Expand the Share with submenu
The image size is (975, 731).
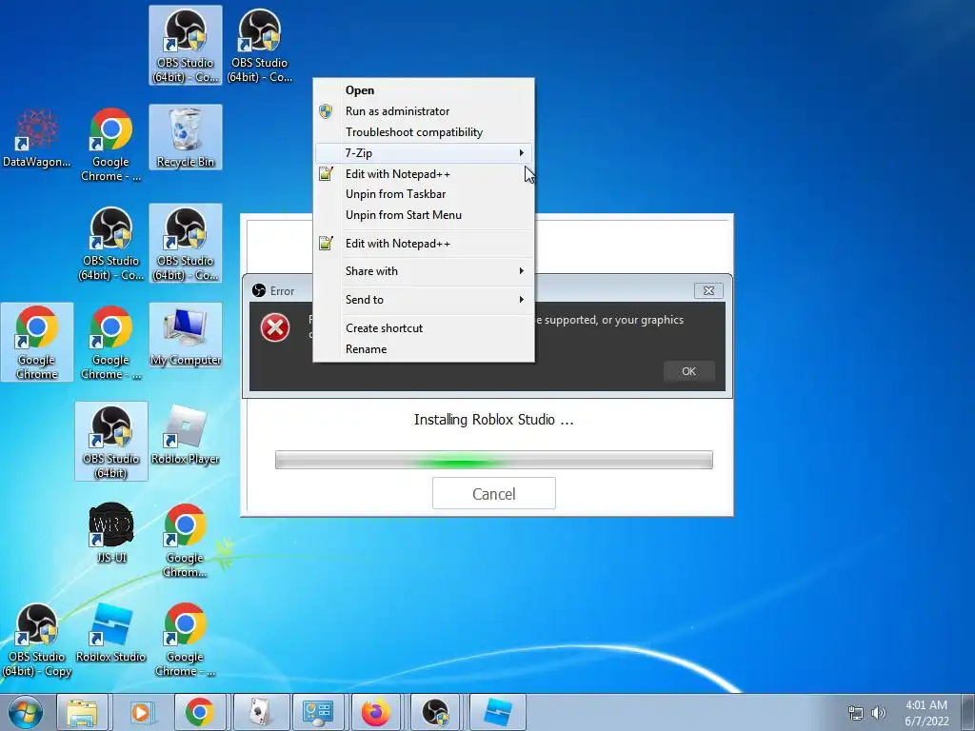(424, 271)
